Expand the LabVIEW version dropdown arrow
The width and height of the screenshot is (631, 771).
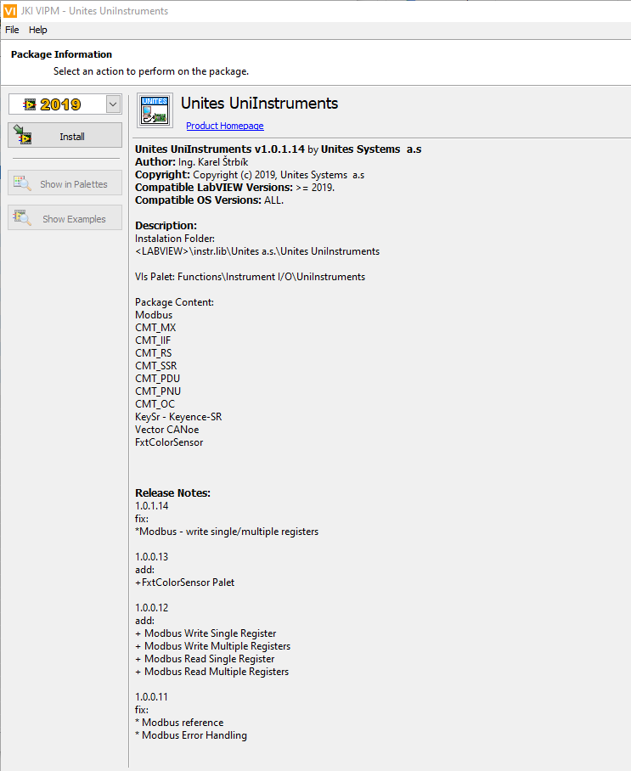coord(114,104)
